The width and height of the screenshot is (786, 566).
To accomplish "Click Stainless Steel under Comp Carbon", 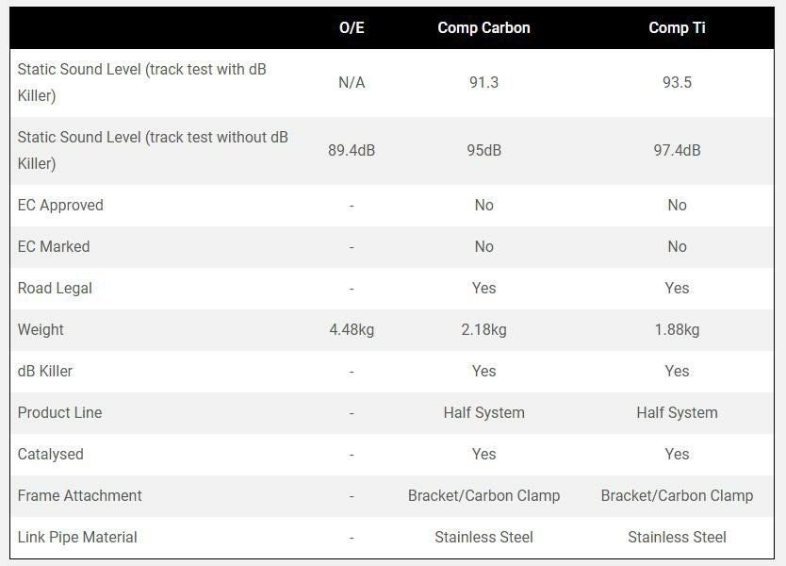I will 483,538.
